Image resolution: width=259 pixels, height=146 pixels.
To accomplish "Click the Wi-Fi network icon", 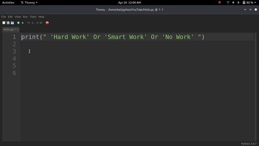I will click(228, 2).
